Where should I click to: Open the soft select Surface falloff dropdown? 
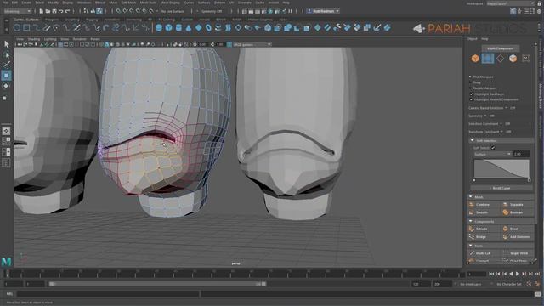(493, 154)
